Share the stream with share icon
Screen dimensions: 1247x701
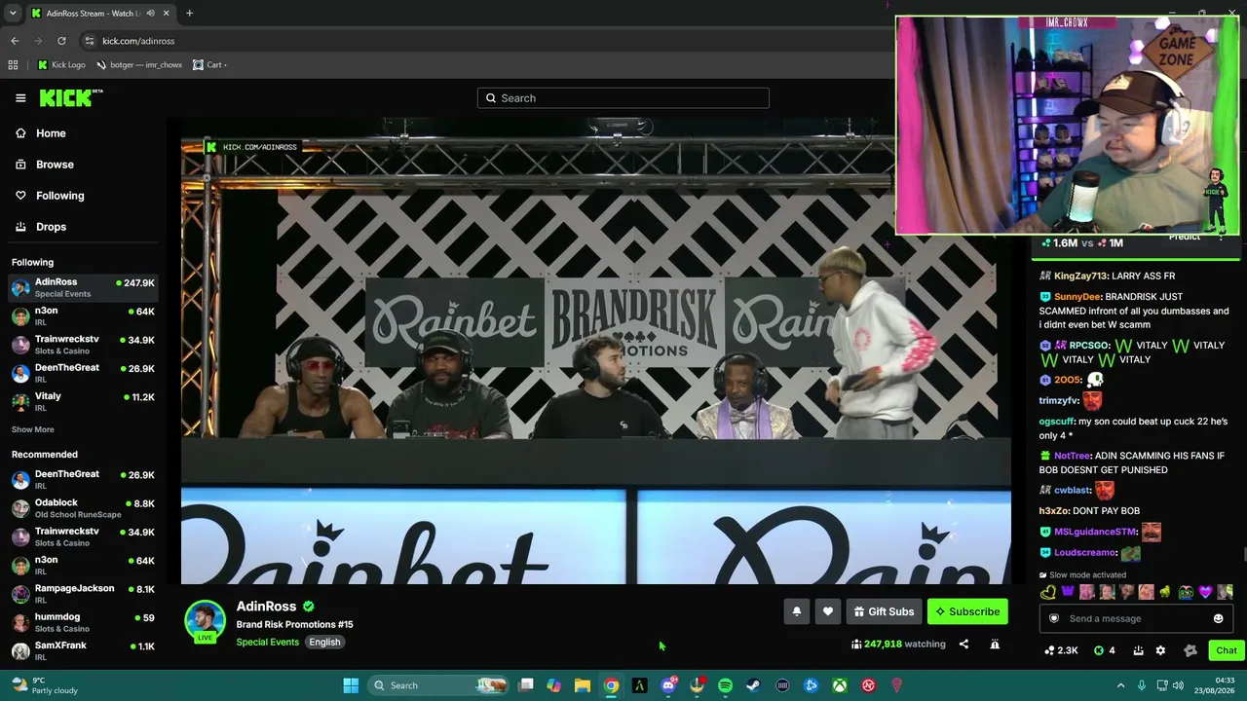964,644
